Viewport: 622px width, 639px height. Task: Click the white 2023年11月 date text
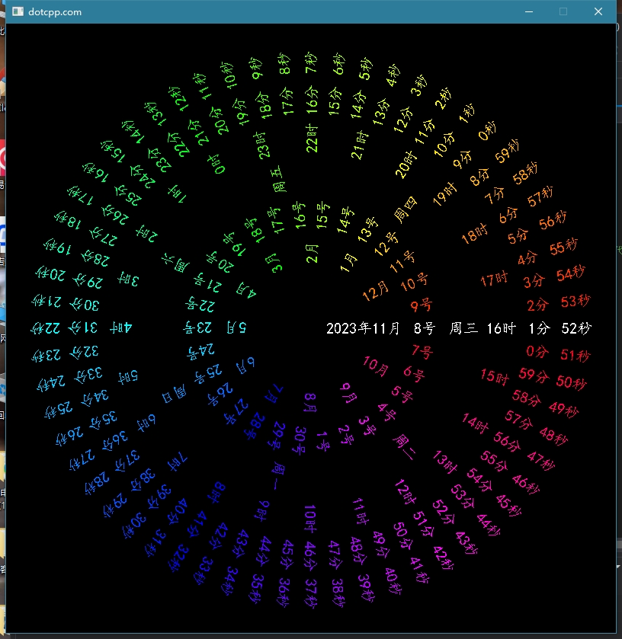(x=363, y=329)
